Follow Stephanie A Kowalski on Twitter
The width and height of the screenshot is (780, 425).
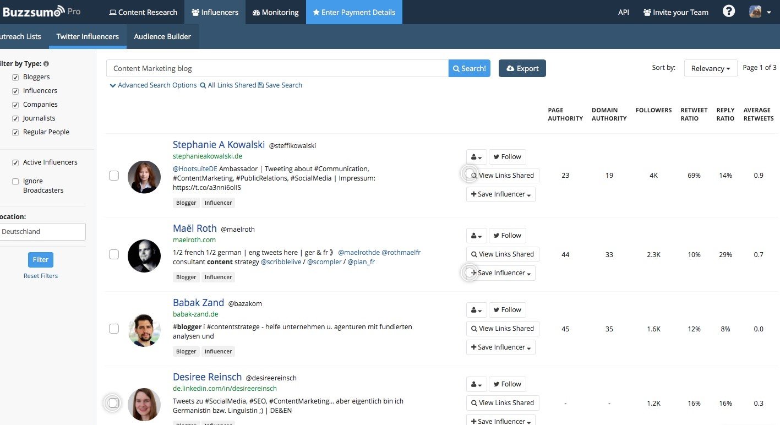(507, 157)
